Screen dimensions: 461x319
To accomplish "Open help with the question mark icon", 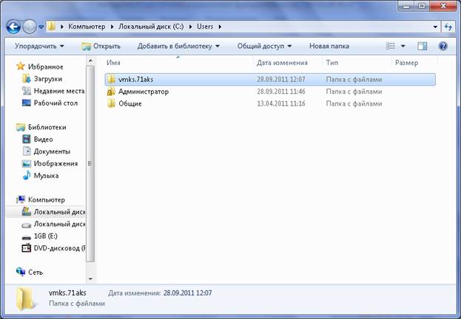I will pos(443,46).
